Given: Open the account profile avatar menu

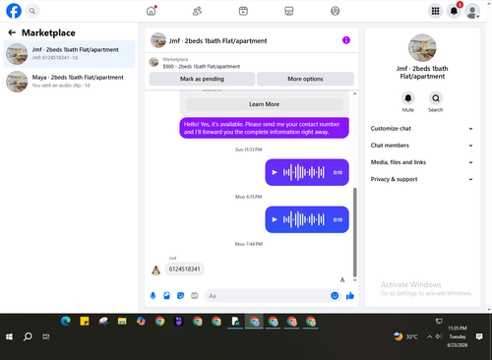Looking at the screenshot, I should click(472, 12).
